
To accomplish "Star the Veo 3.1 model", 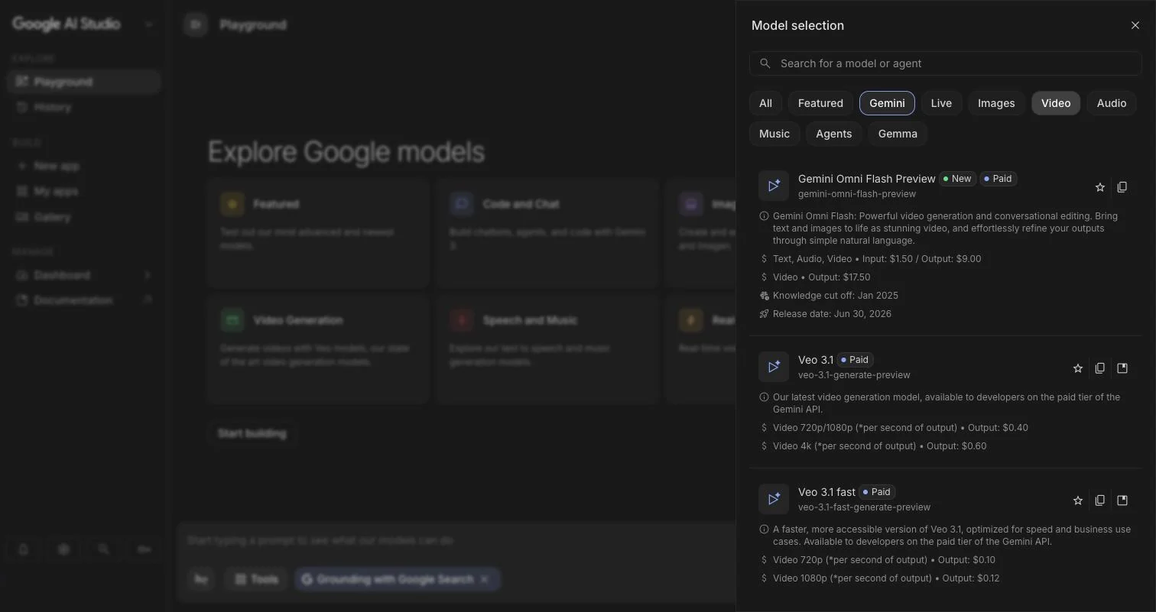I will 1078,368.
